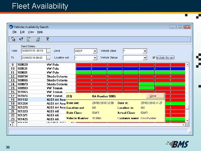Click the From date input field
Screen dimensions: 201x151
tap(34, 51)
